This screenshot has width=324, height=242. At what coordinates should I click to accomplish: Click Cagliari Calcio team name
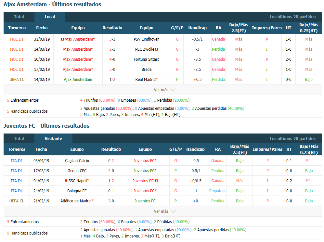(x=77, y=161)
